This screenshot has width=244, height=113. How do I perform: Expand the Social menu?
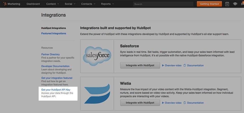click(x=70, y=4)
